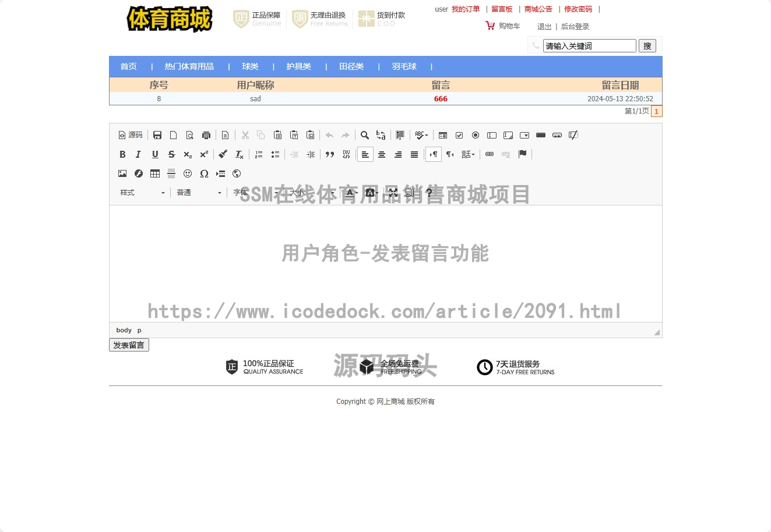Insert Special Character omega icon

(204, 173)
